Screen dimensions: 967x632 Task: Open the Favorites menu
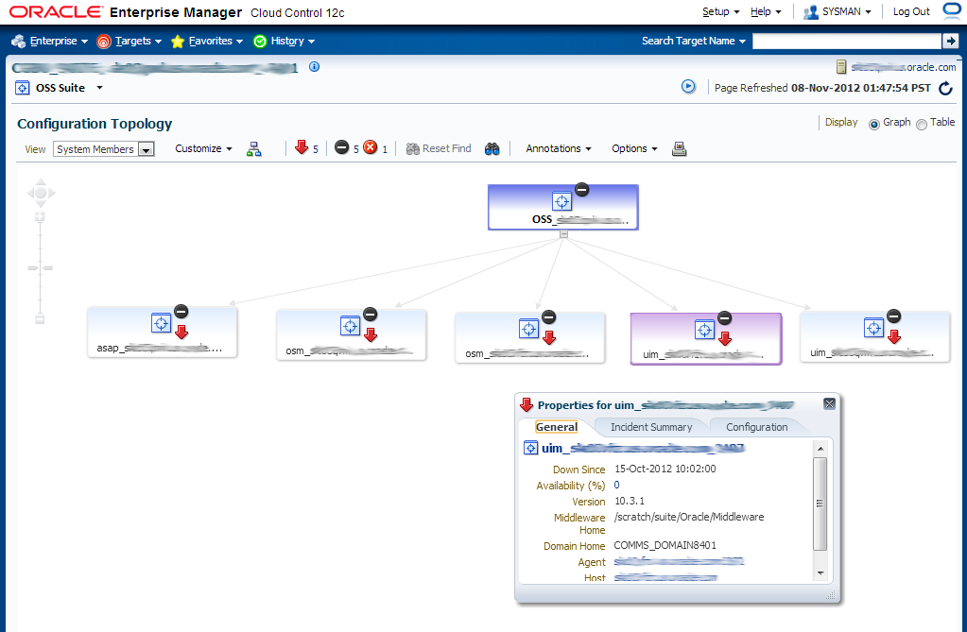[x=207, y=41]
